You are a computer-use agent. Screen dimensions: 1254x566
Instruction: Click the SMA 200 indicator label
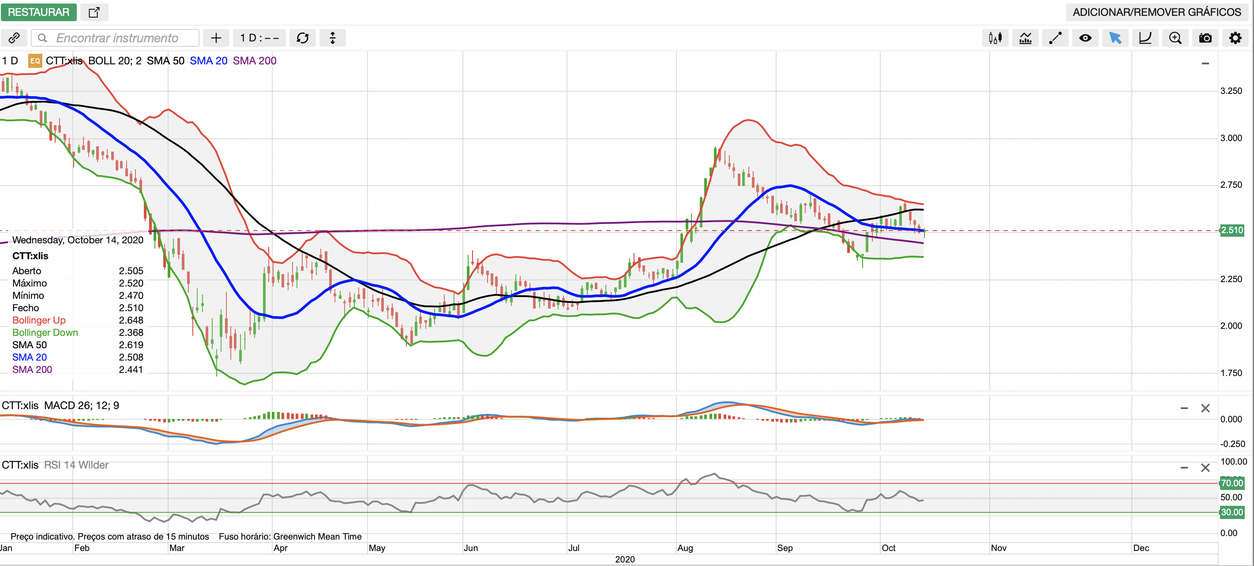coord(254,61)
